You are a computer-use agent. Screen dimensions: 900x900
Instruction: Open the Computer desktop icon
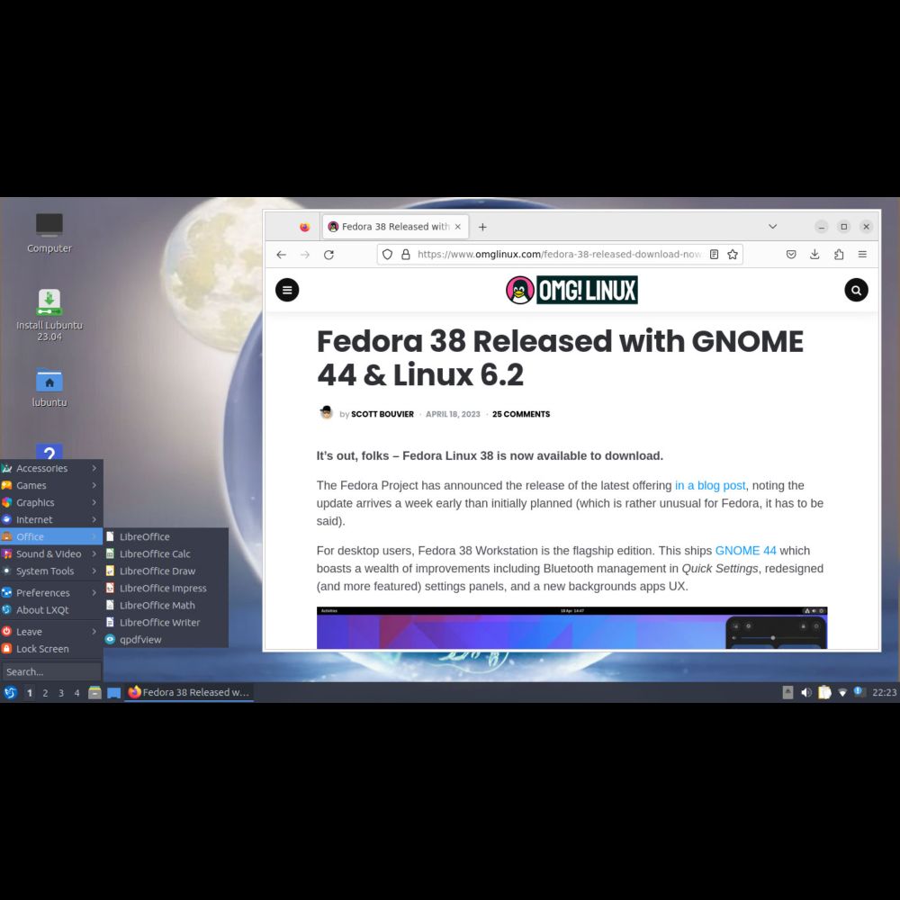(49, 233)
